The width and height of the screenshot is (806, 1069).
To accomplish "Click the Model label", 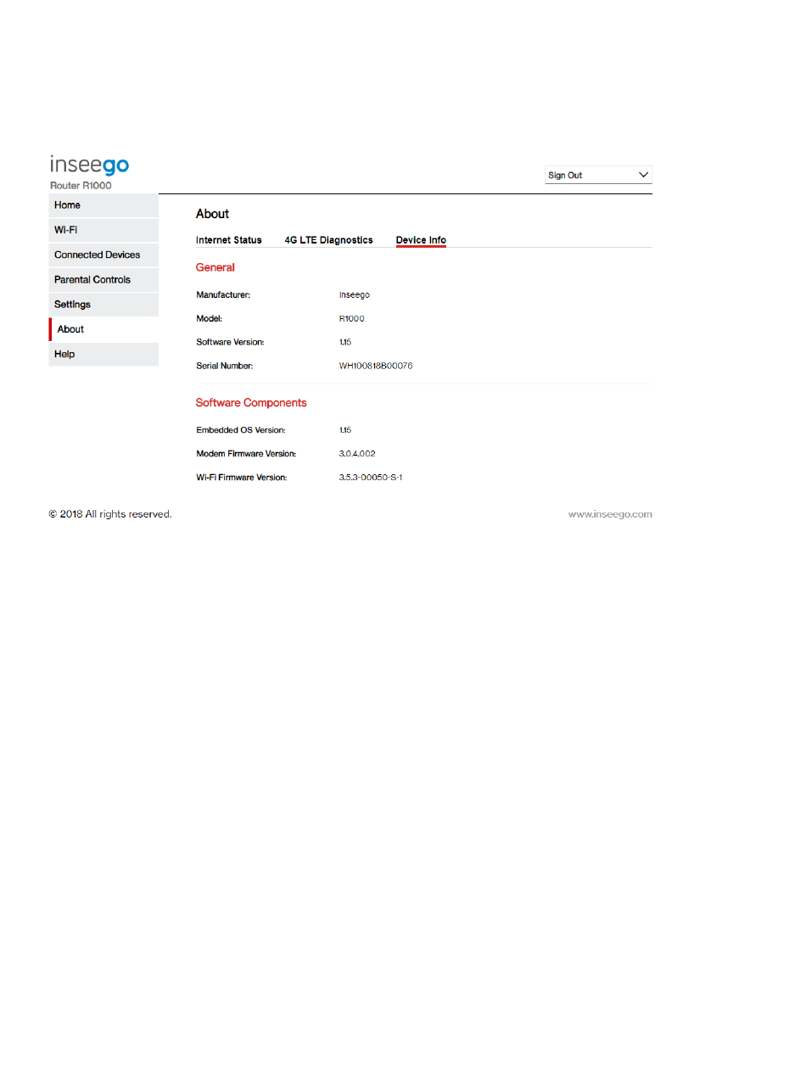I will point(209,318).
